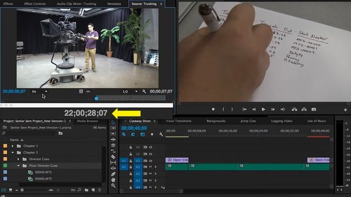
Task: Add marker in the Program monitor
Action: coord(213,109)
